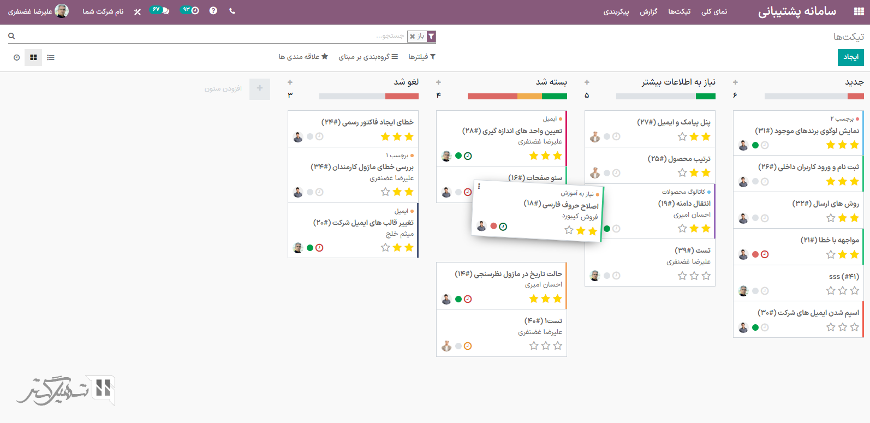The width and height of the screenshot is (870, 423).
Task: Switch to list view
Action: coord(51,57)
